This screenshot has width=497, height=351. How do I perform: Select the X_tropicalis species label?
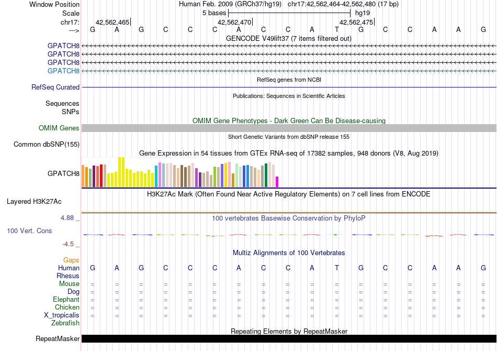(x=62, y=315)
